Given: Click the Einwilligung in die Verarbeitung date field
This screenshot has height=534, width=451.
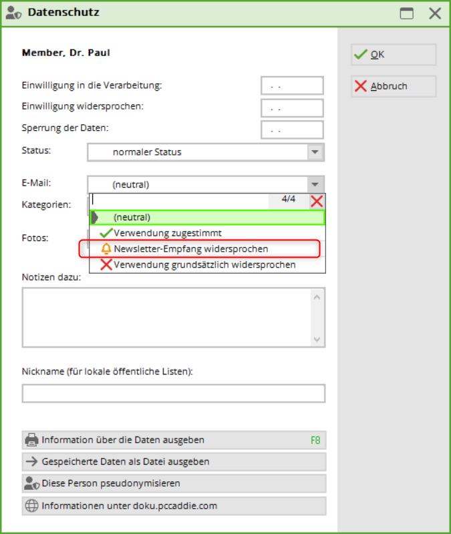Looking at the screenshot, I should pyautogui.click(x=292, y=86).
